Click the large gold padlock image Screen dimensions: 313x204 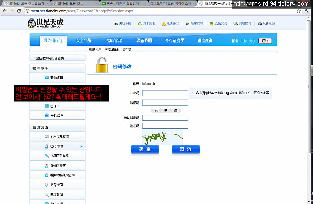[102, 65]
